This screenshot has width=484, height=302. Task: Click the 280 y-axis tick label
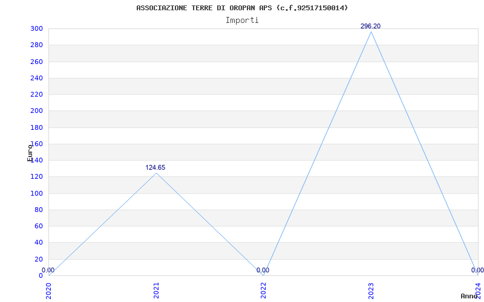pos(36,45)
